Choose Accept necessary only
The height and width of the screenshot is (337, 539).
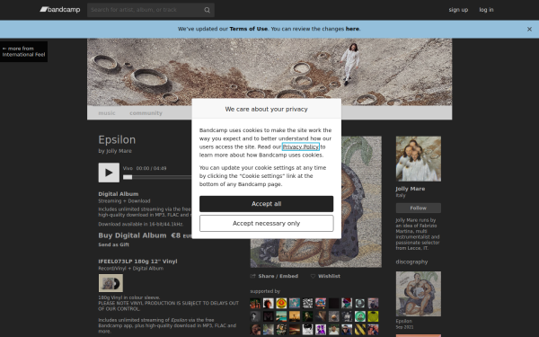tap(267, 224)
